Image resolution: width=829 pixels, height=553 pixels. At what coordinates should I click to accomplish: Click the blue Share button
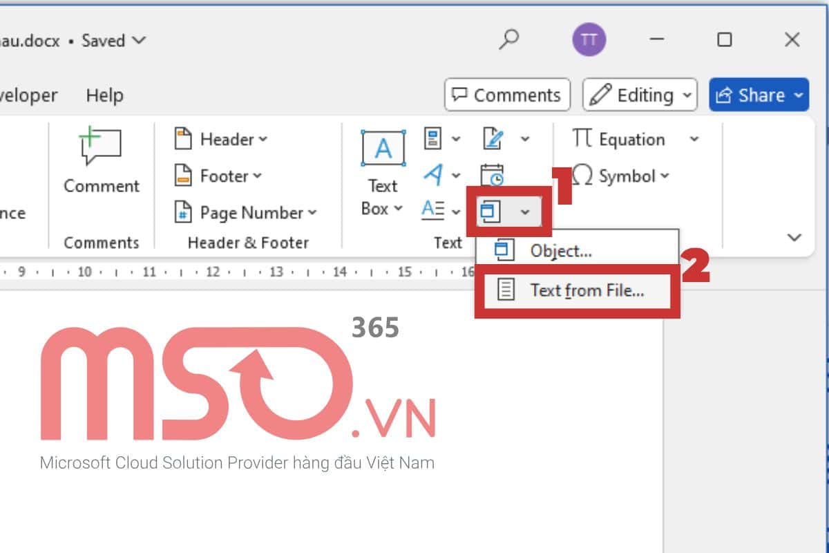click(759, 95)
